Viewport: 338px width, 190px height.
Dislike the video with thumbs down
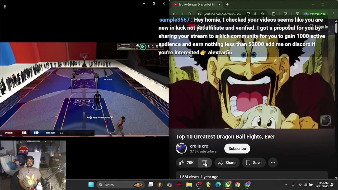(x=205, y=163)
